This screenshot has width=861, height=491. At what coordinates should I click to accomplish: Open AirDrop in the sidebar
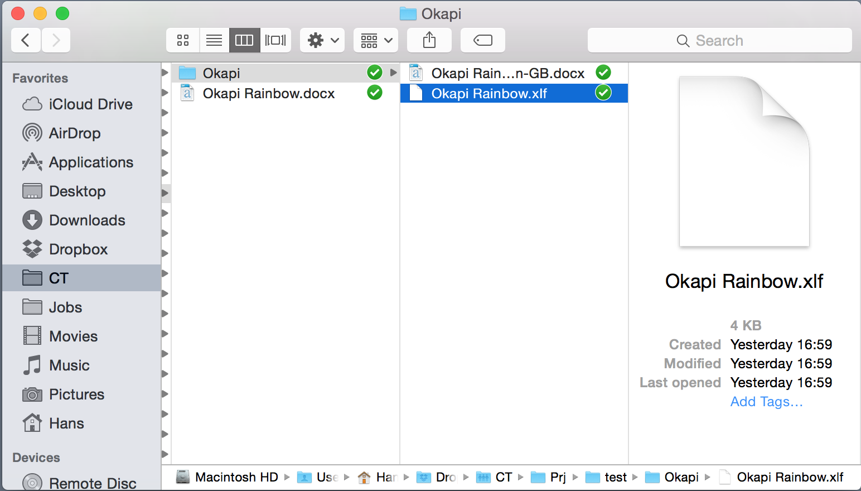tap(75, 133)
